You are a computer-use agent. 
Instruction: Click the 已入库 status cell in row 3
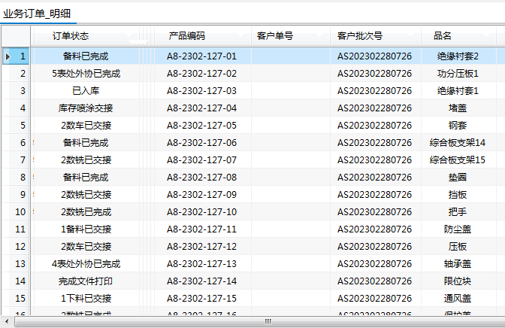coord(86,91)
